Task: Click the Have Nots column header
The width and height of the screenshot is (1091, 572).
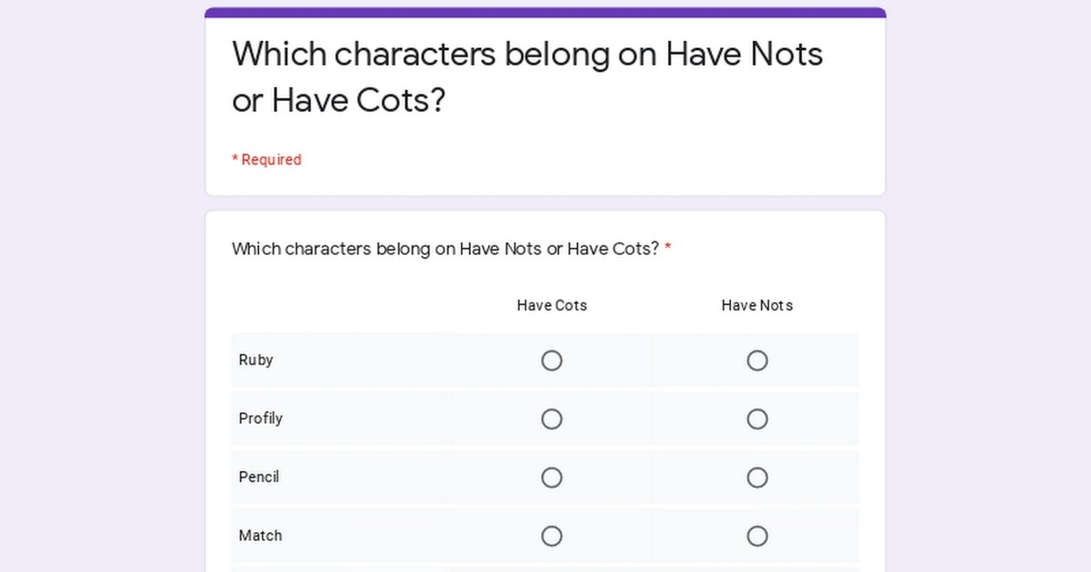Action: click(757, 305)
